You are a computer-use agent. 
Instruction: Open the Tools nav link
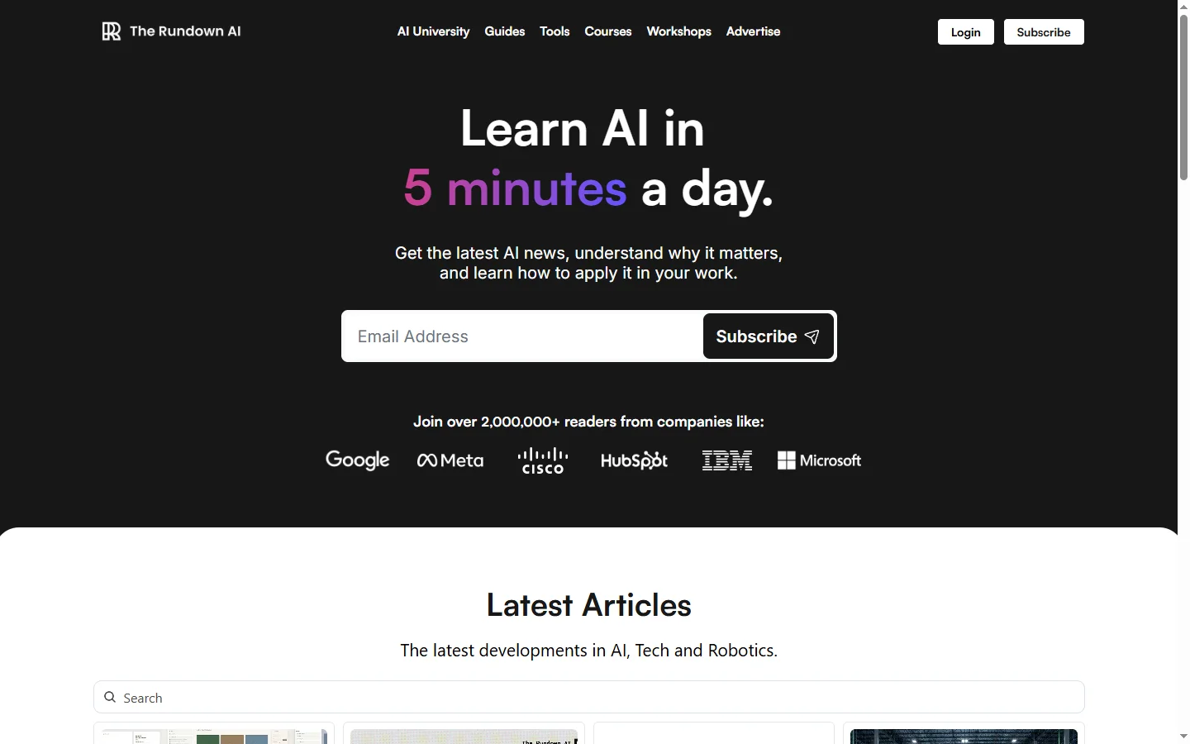click(x=555, y=31)
